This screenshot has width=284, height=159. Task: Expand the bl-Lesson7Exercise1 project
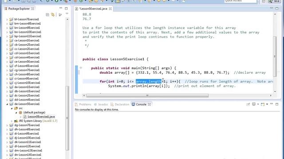click(x=7, y=19)
